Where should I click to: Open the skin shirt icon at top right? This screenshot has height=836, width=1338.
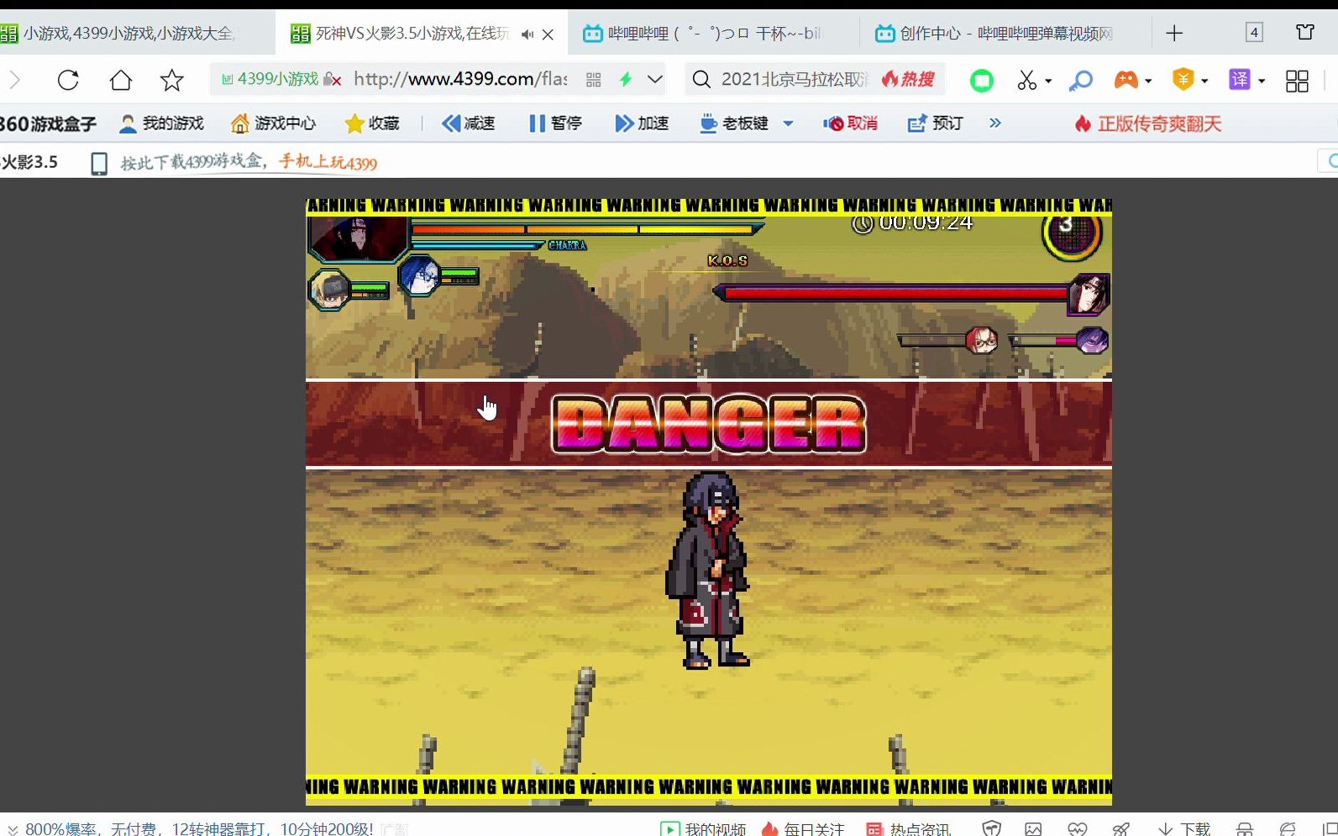[x=1305, y=33]
